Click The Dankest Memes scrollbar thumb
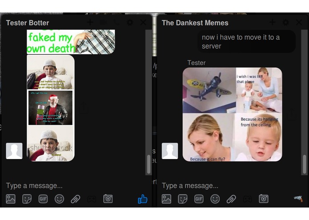Screen dimensions: 309x220 pos(305,164)
